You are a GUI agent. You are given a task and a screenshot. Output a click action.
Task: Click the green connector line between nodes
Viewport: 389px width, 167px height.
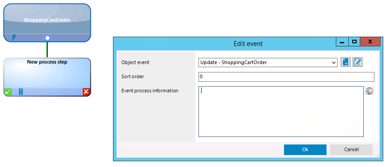tap(47, 50)
